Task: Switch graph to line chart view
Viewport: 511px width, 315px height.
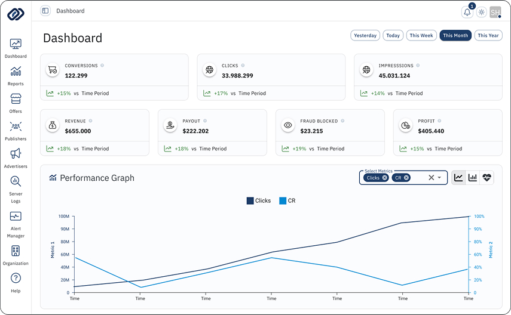Action: (x=458, y=177)
